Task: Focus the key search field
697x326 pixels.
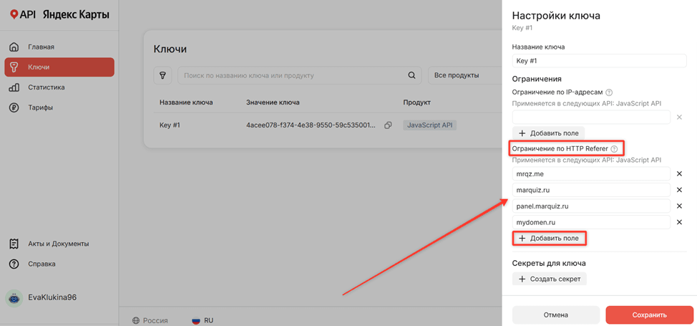Action: pyautogui.click(x=300, y=76)
